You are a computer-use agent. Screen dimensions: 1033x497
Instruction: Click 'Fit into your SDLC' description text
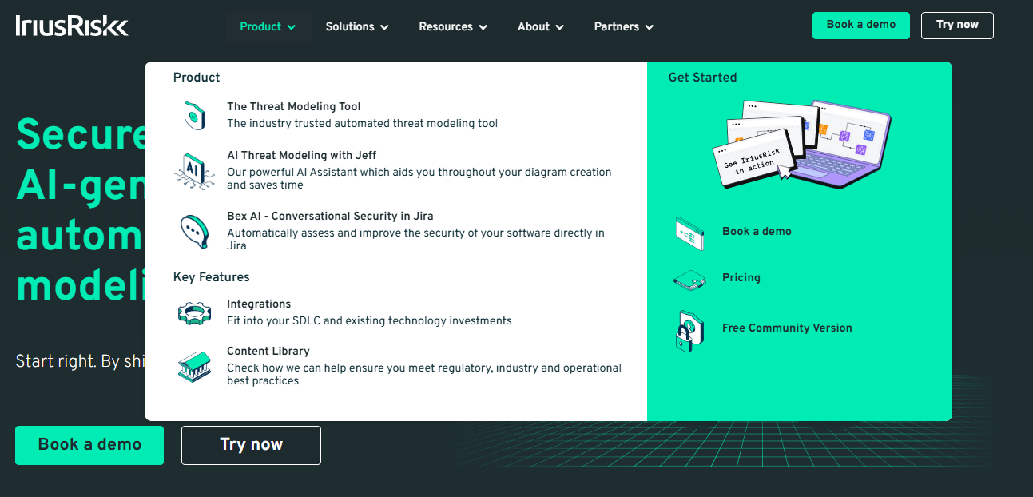click(369, 320)
